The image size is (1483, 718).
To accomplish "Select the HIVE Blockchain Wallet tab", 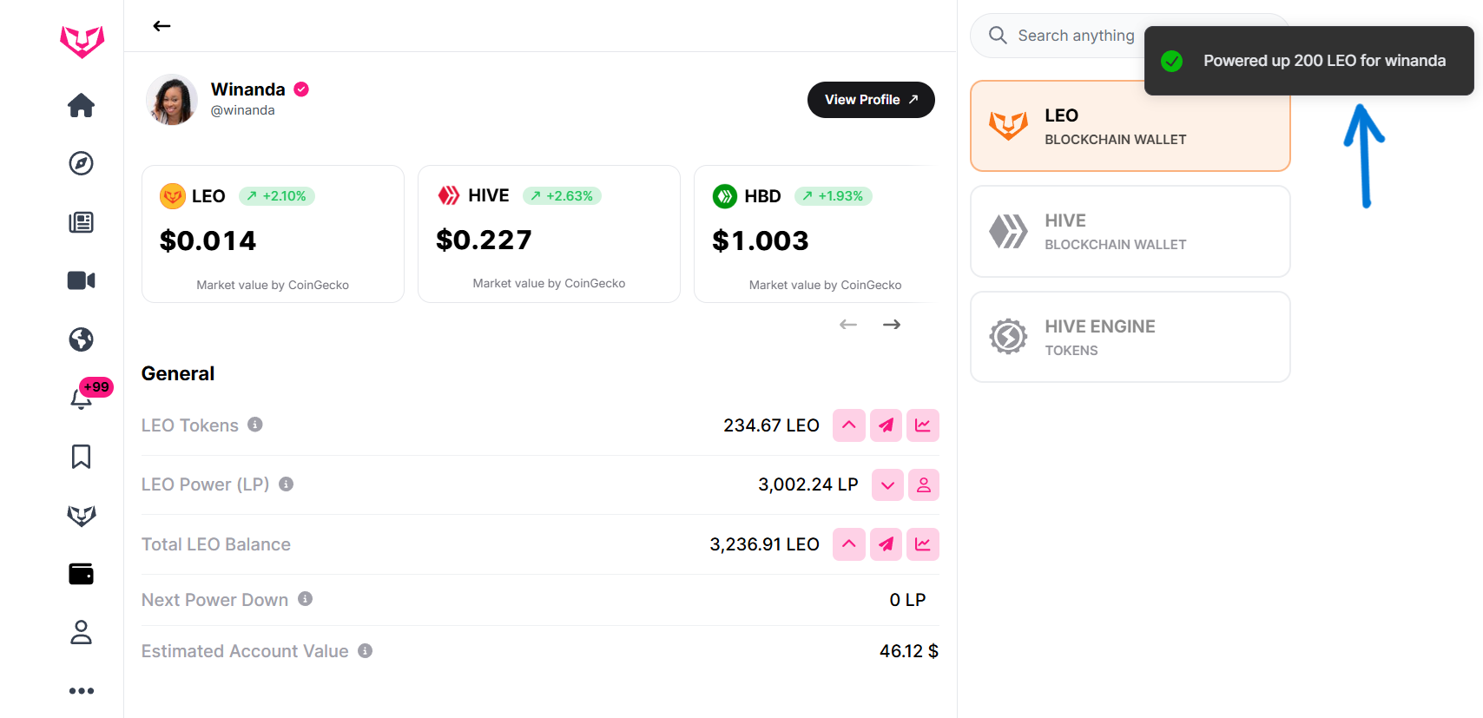I will 1130,232.
